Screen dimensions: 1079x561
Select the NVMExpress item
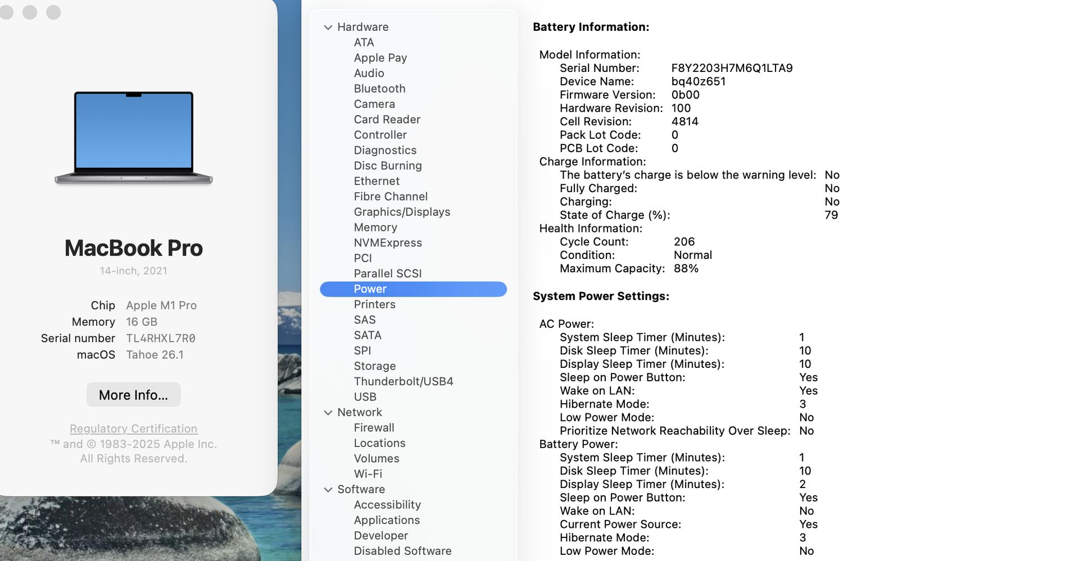(x=388, y=243)
